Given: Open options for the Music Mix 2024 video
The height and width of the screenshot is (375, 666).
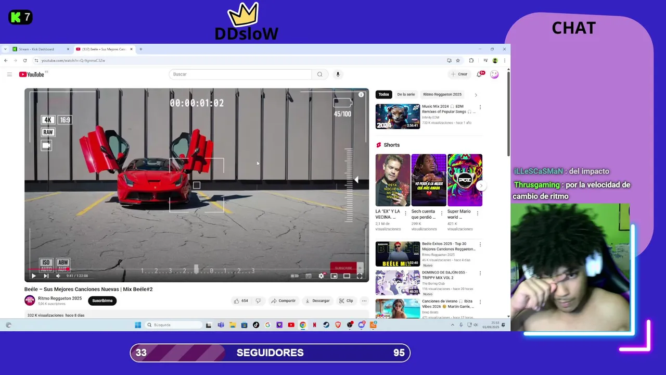Looking at the screenshot, I should click(x=480, y=107).
